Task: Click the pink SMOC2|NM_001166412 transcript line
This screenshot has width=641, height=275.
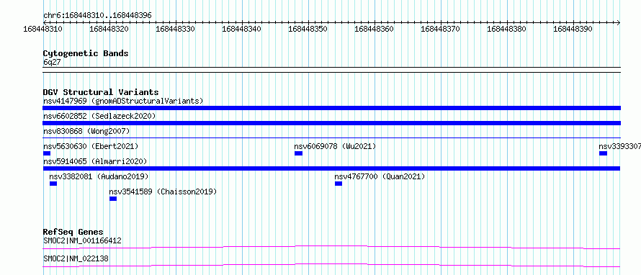Action: click(331, 247)
